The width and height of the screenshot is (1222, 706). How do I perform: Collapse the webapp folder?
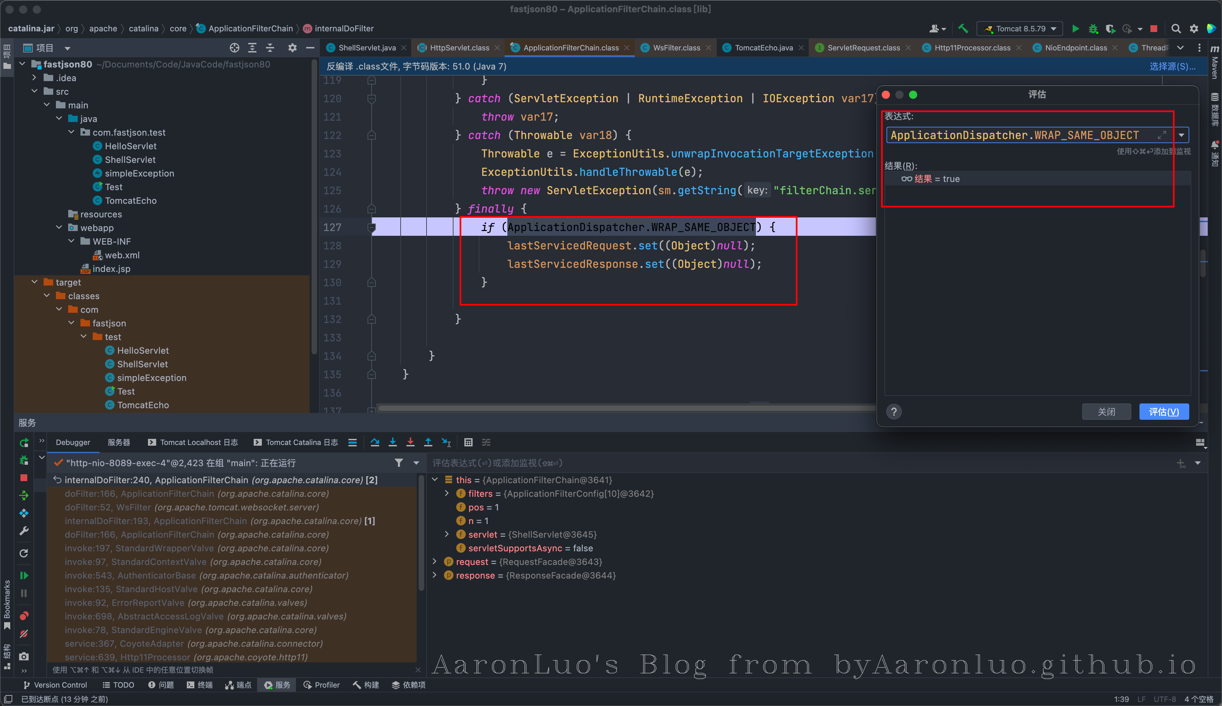tap(59, 227)
